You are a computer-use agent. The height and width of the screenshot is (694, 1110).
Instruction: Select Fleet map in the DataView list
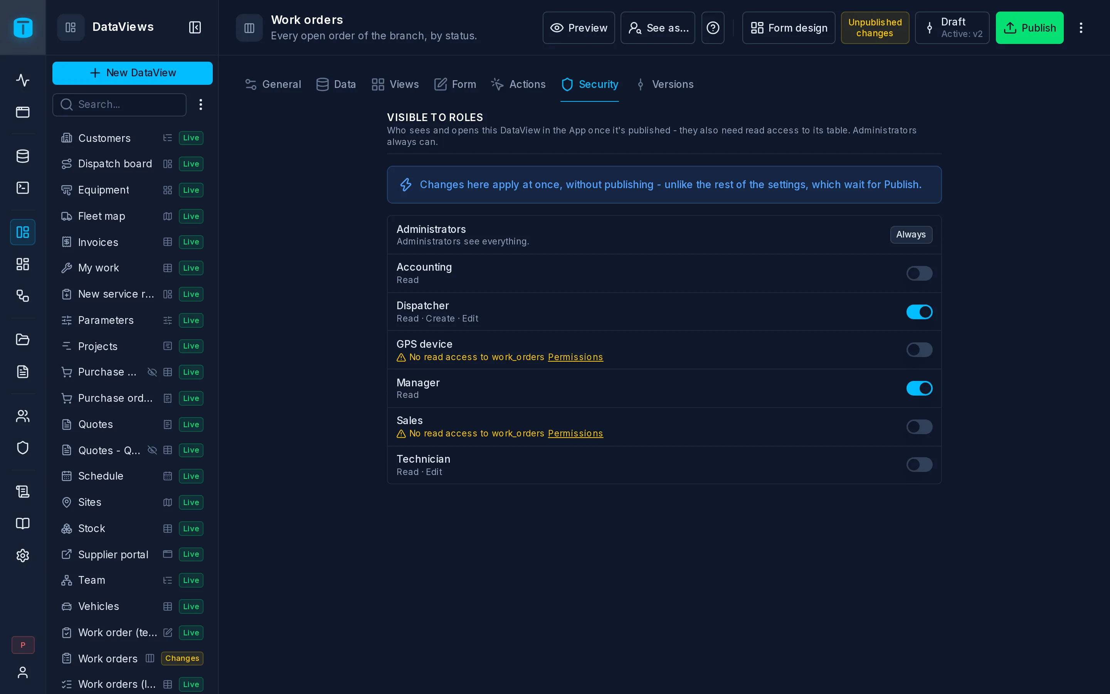132,216
